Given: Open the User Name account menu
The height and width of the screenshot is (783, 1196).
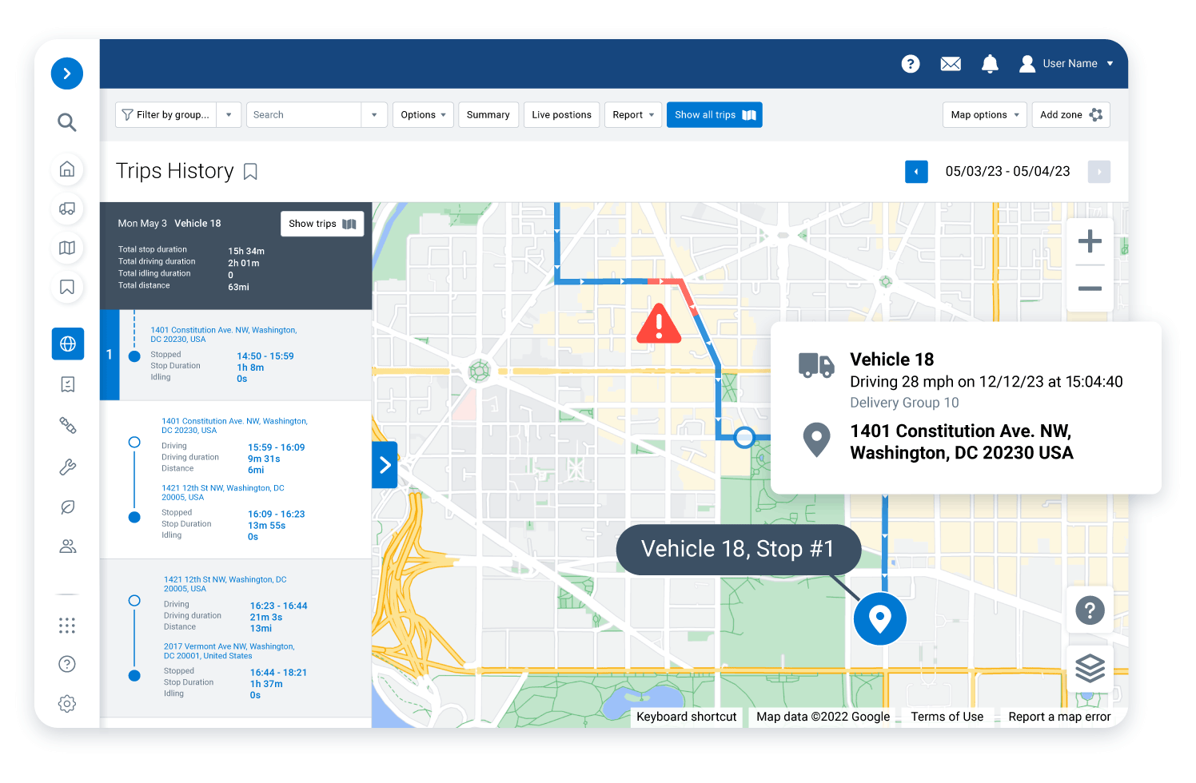Looking at the screenshot, I should pos(1068,64).
